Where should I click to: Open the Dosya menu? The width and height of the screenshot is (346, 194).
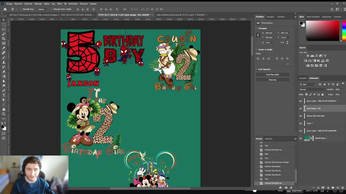pyautogui.click(x=9, y=4)
